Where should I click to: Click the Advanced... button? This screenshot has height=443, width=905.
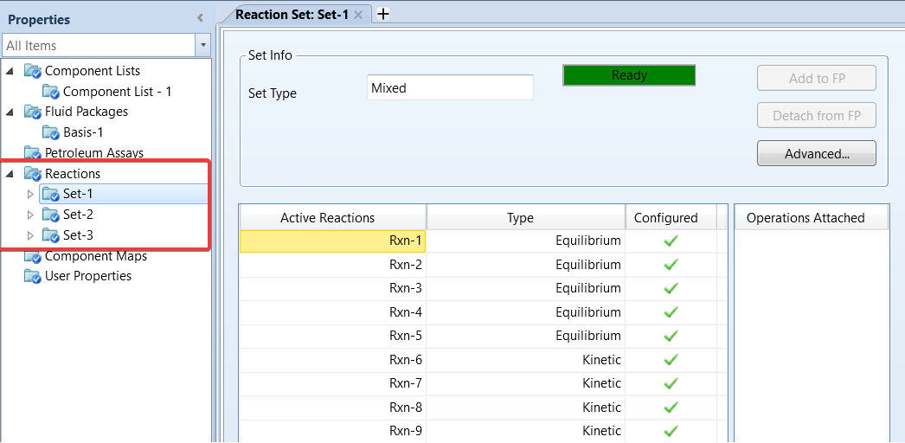(x=816, y=153)
